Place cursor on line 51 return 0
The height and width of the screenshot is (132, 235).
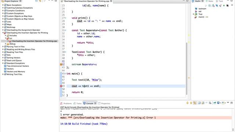(77, 92)
